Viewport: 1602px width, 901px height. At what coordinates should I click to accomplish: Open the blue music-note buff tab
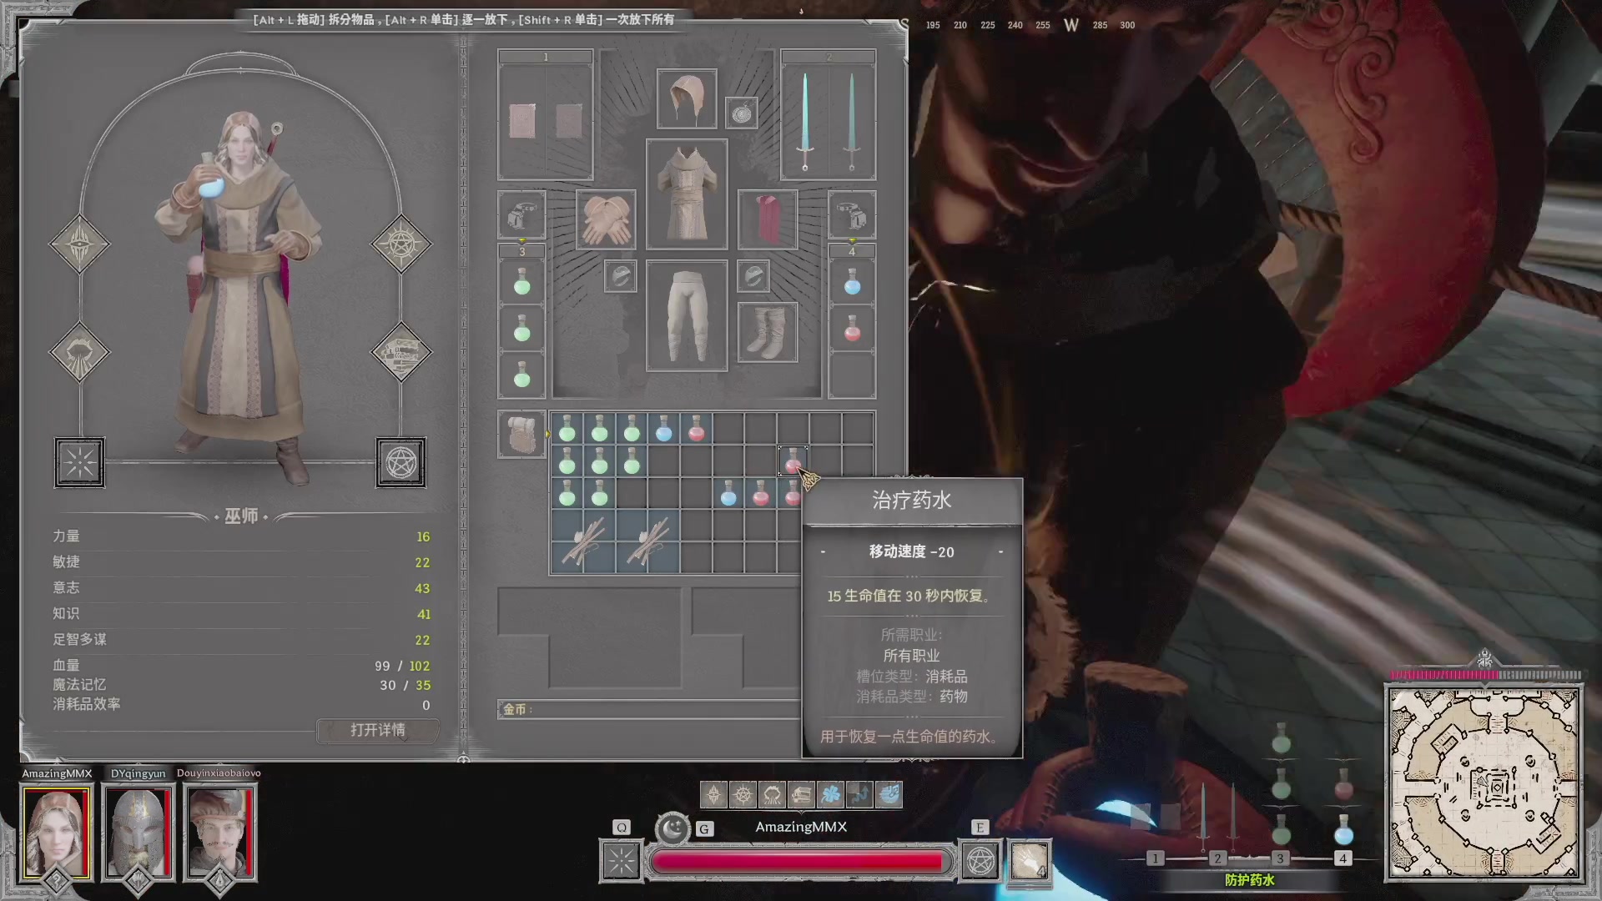click(x=889, y=795)
